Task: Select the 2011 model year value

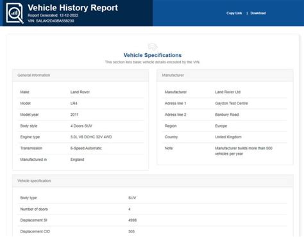Action: tap(74, 115)
